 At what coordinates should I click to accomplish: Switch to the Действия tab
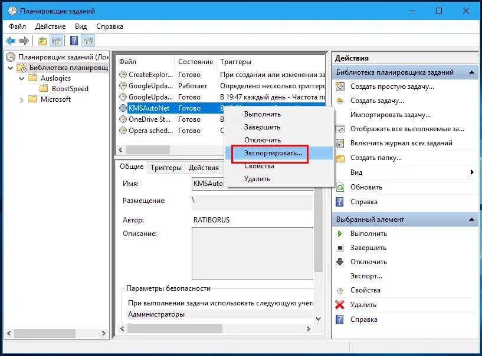204,168
